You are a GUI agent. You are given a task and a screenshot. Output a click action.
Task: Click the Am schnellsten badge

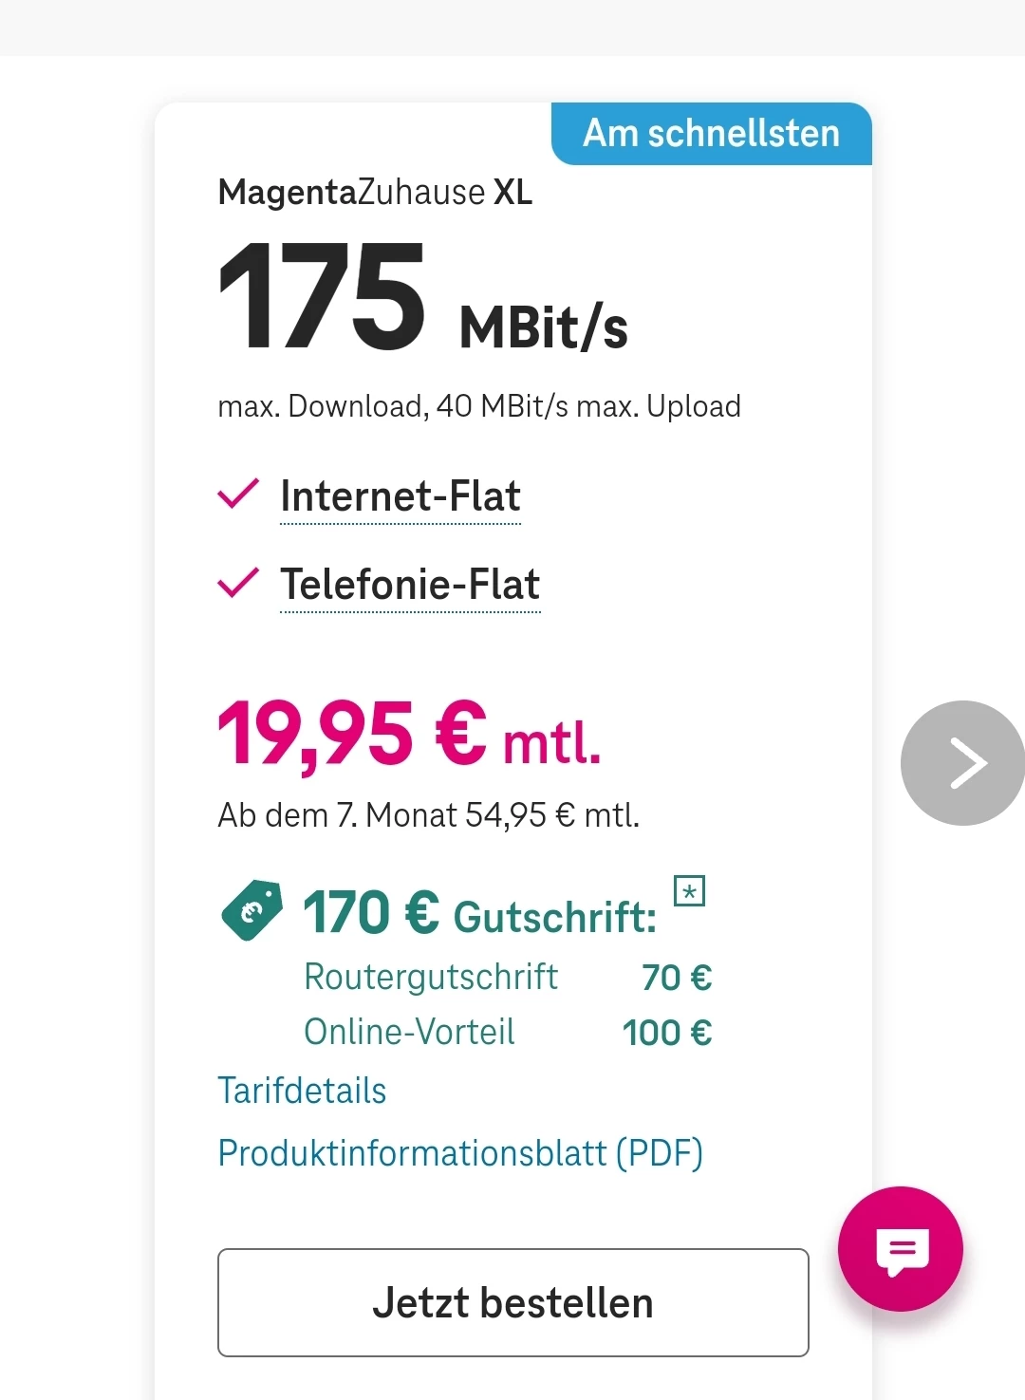(711, 134)
